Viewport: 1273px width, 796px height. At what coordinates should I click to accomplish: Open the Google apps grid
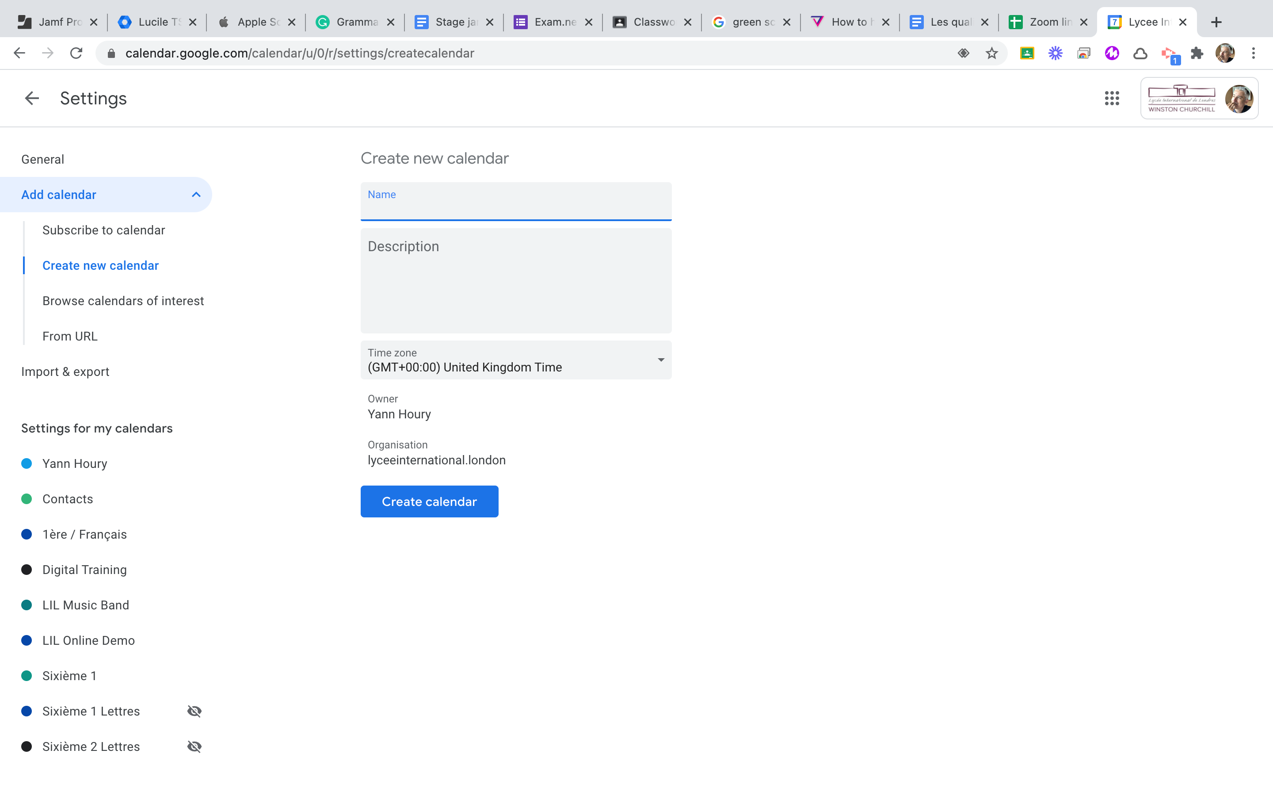pos(1112,99)
